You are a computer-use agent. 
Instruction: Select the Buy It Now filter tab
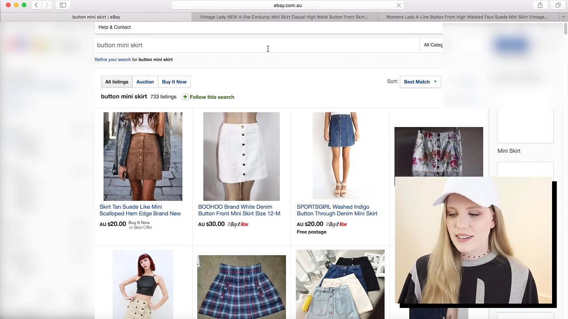click(174, 82)
